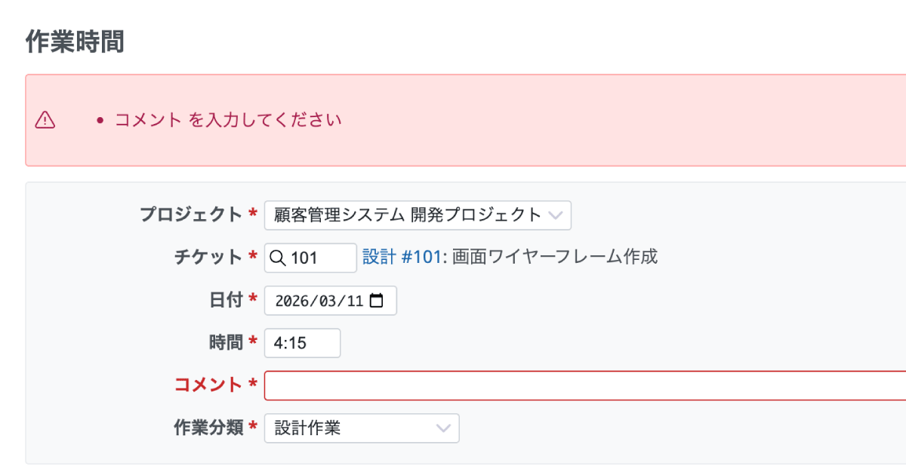Viewport: 906px width, 476px height.
Task: Click the warning triangle icon in error banner
Action: 45,120
